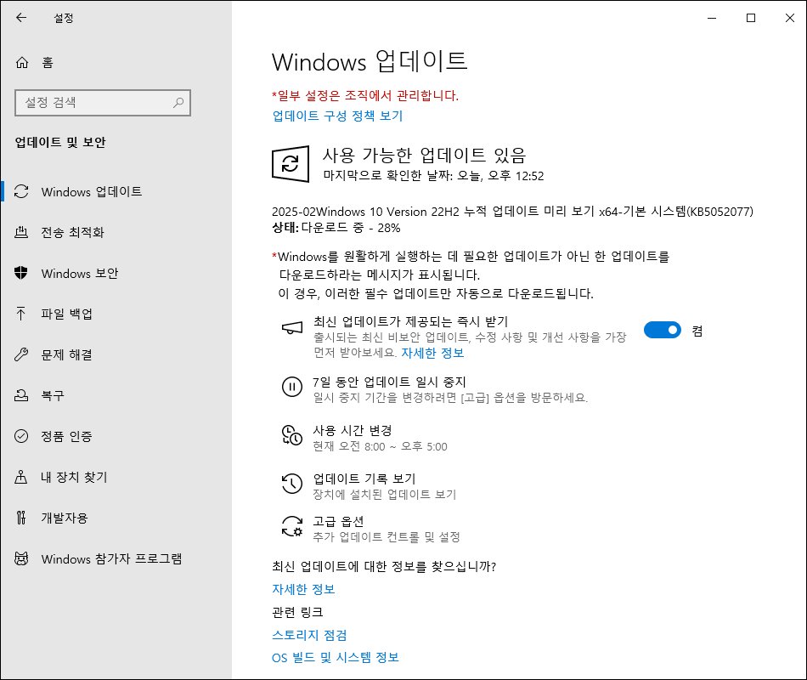Click the 전송 최적화 icon
Screen dimensions: 807x680
point(21,232)
